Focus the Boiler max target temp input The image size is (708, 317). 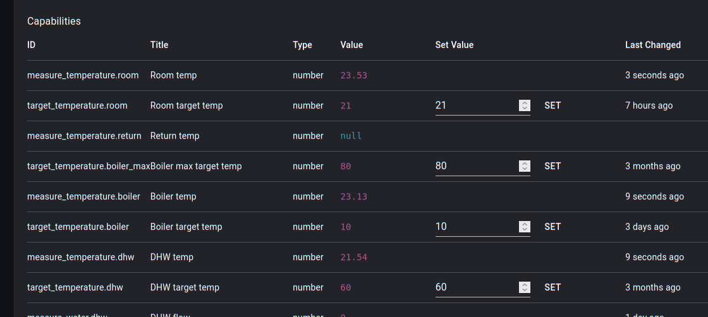(x=475, y=167)
